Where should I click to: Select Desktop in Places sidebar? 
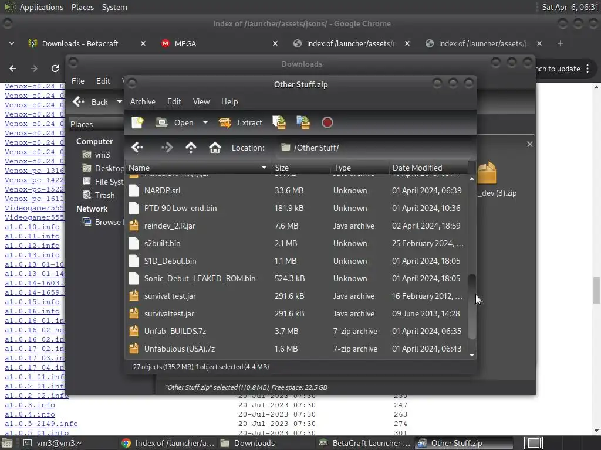(x=103, y=168)
